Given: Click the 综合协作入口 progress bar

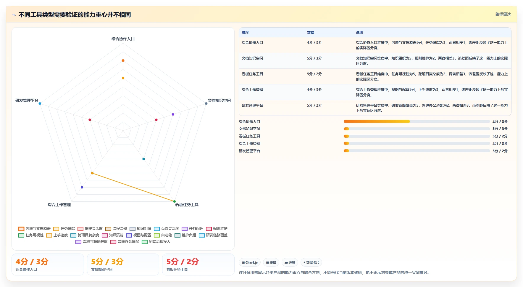Looking at the screenshot, I should [417, 121].
